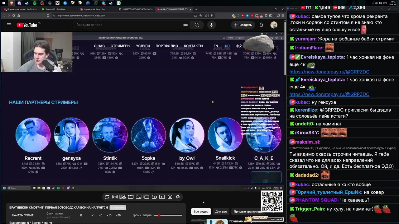This screenshot has width=399, height=224.
Task: Click the YouTube search magnifier button
Action: (x=197, y=25)
